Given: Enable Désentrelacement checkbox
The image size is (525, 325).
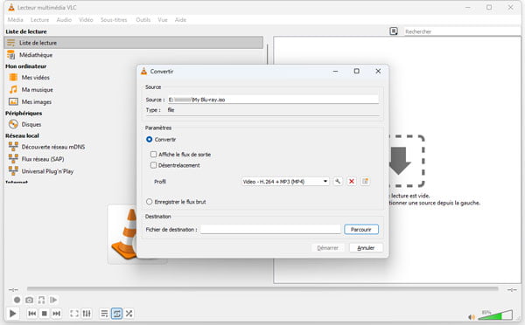Looking at the screenshot, I should pyautogui.click(x=153, y=165).
